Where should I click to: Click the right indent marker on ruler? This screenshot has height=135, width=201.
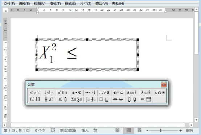click(x=165, y=11)
